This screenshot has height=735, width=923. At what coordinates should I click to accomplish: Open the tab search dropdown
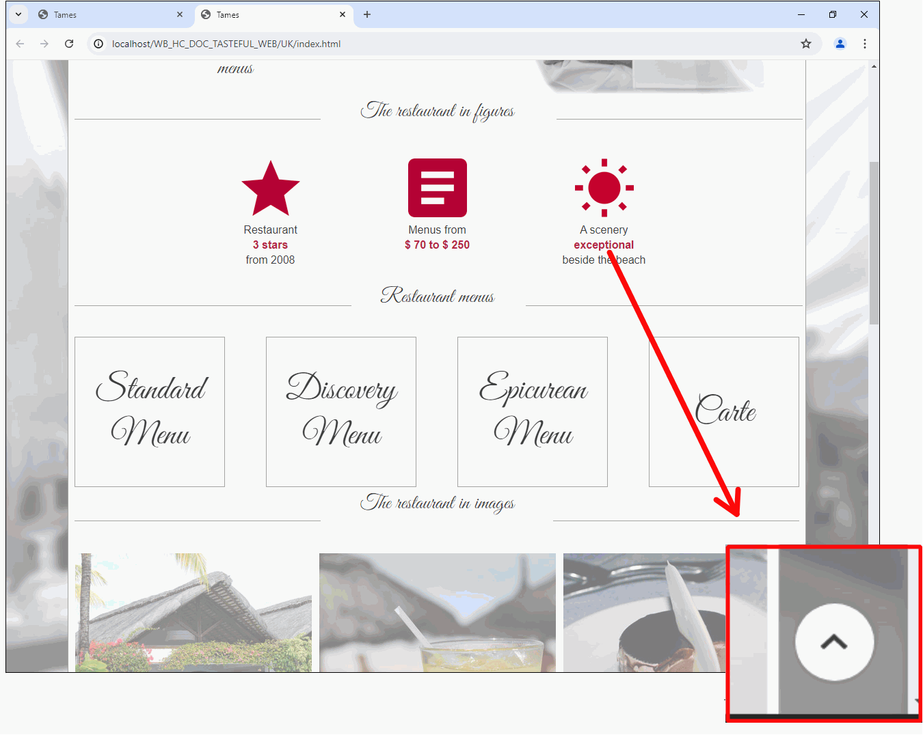[18, 14]
